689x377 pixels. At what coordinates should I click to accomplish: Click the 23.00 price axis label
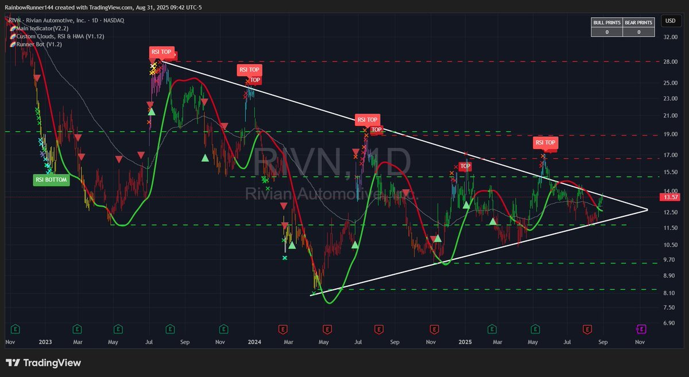(671, 99)
